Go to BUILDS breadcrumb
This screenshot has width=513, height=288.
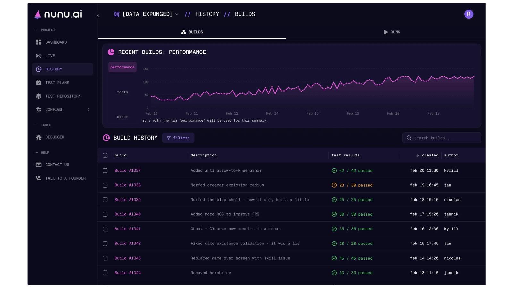[x=245, y=14]
